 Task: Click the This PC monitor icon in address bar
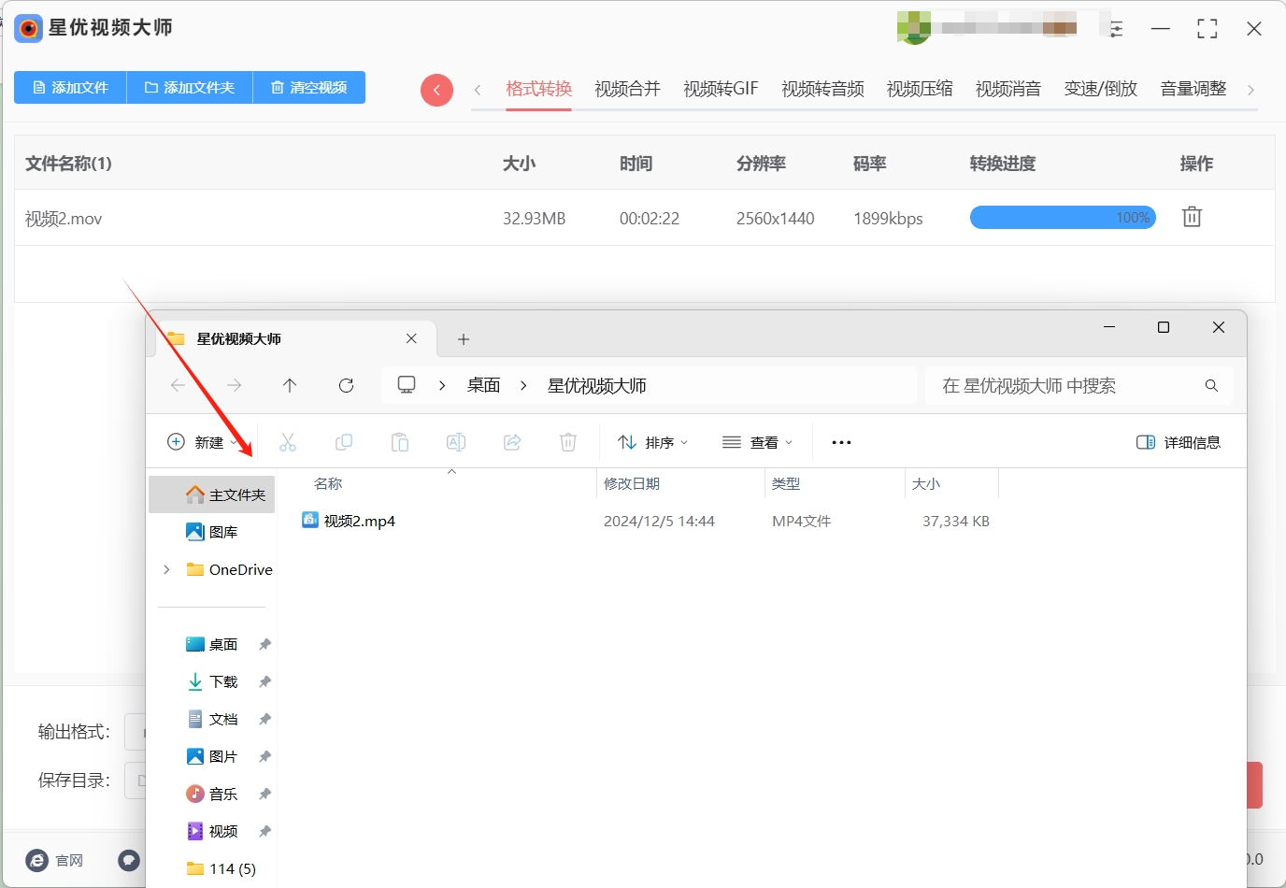click(407, 385)
